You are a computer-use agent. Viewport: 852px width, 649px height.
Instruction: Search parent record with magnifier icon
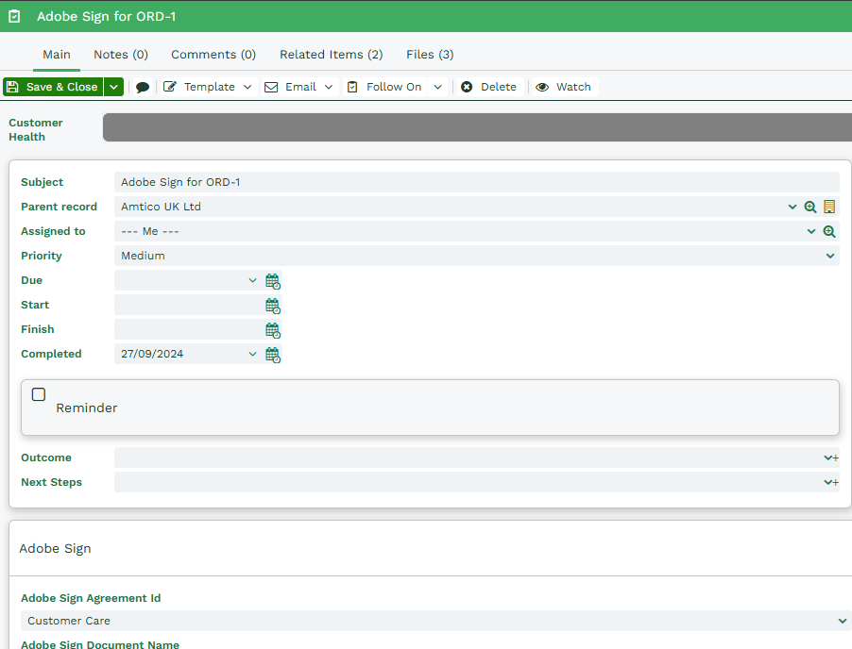[810, 207]
